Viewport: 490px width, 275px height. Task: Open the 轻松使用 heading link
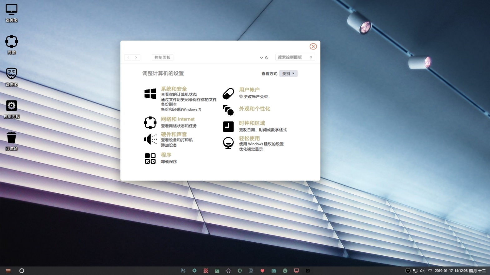(x=249, y=138)
